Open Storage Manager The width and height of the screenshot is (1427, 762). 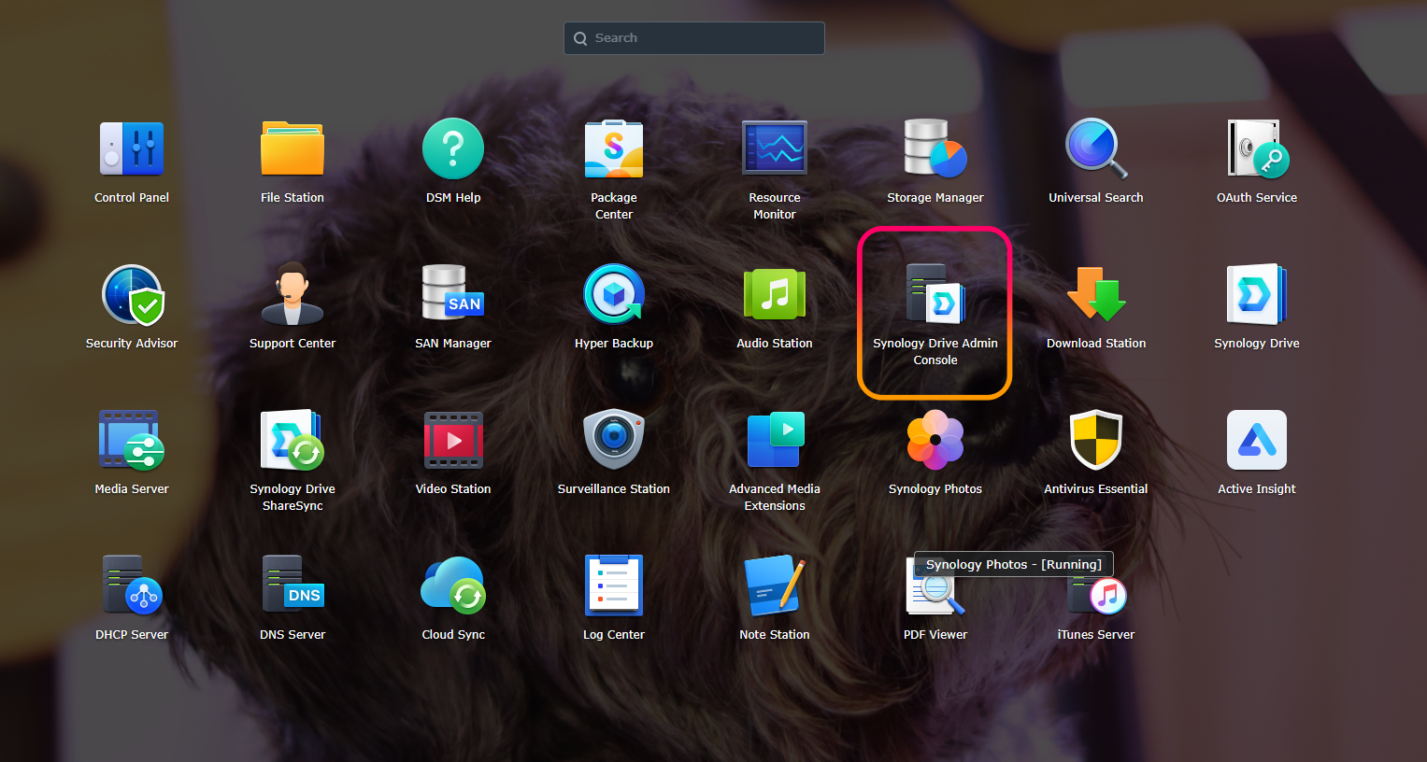pos(935,149)
